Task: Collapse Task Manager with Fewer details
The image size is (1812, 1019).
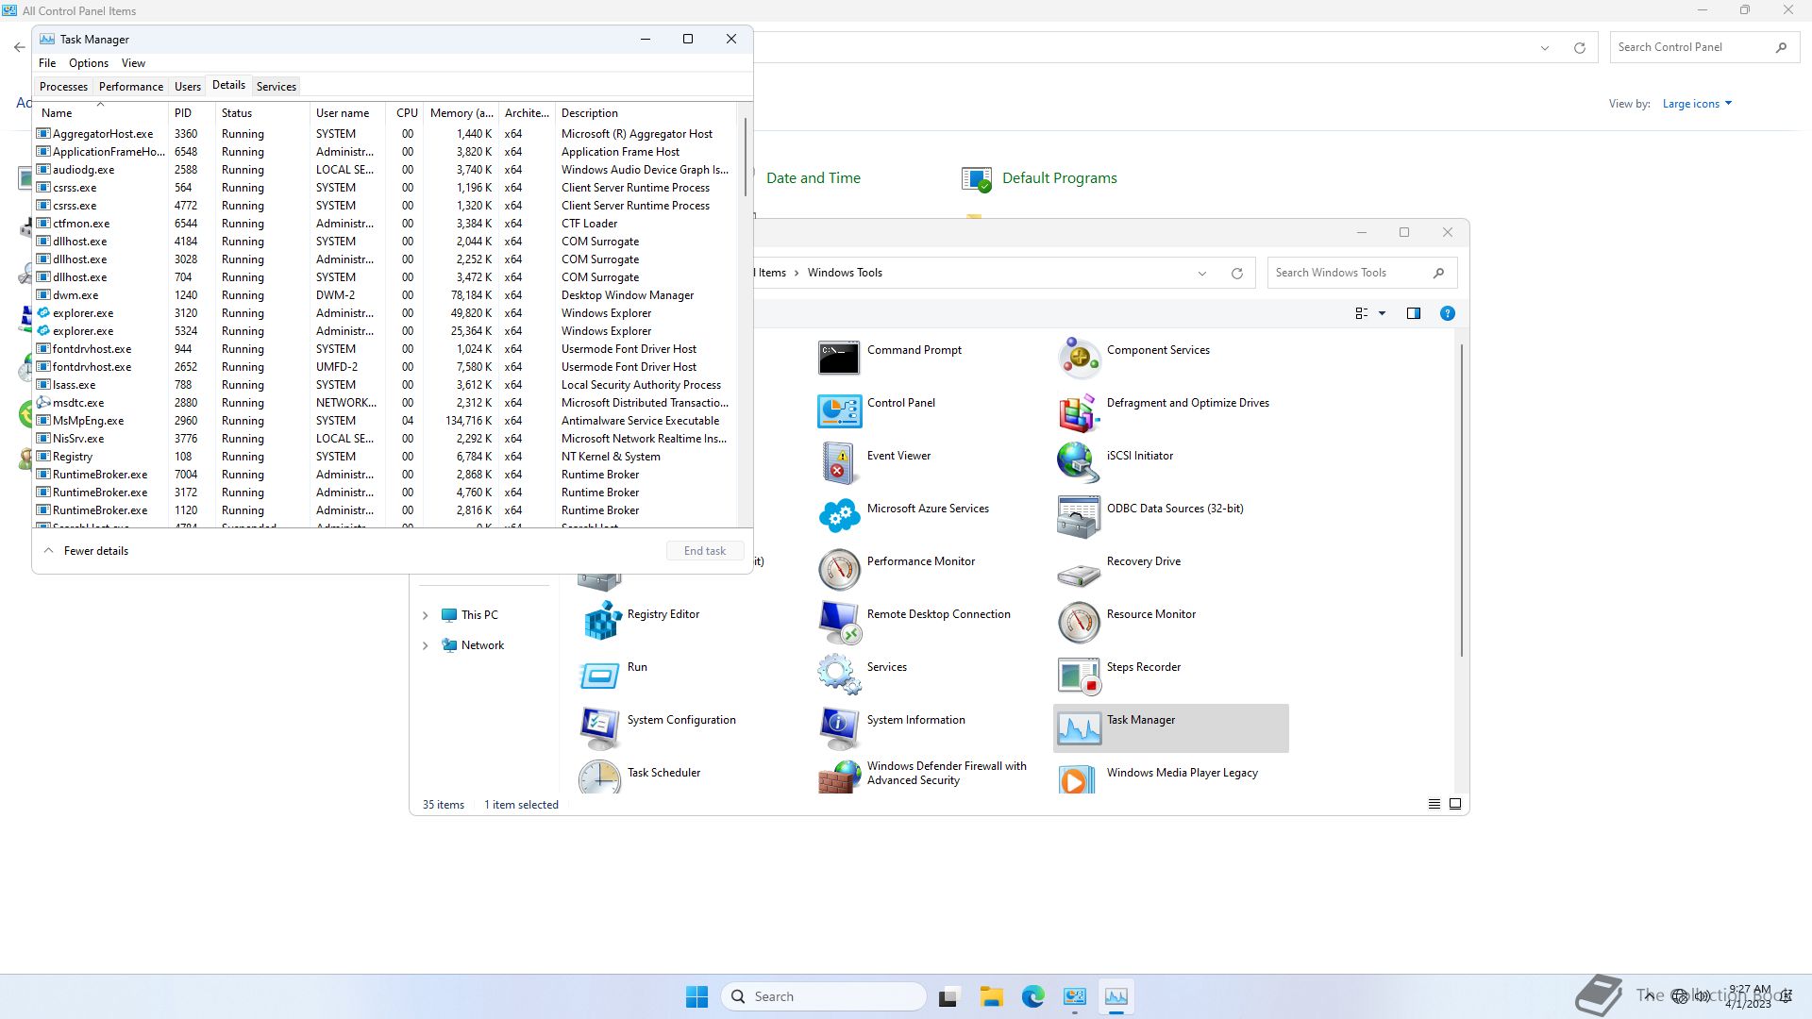Action: pyautogui.click(x=86, y=551)
